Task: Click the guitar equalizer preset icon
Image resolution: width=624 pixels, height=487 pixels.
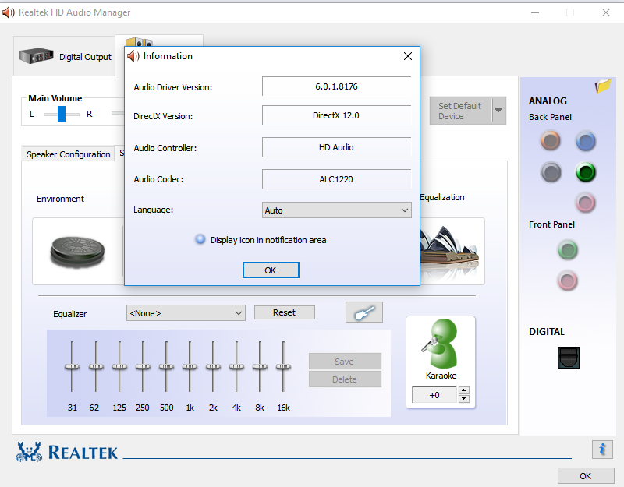Action: (364, 312)
